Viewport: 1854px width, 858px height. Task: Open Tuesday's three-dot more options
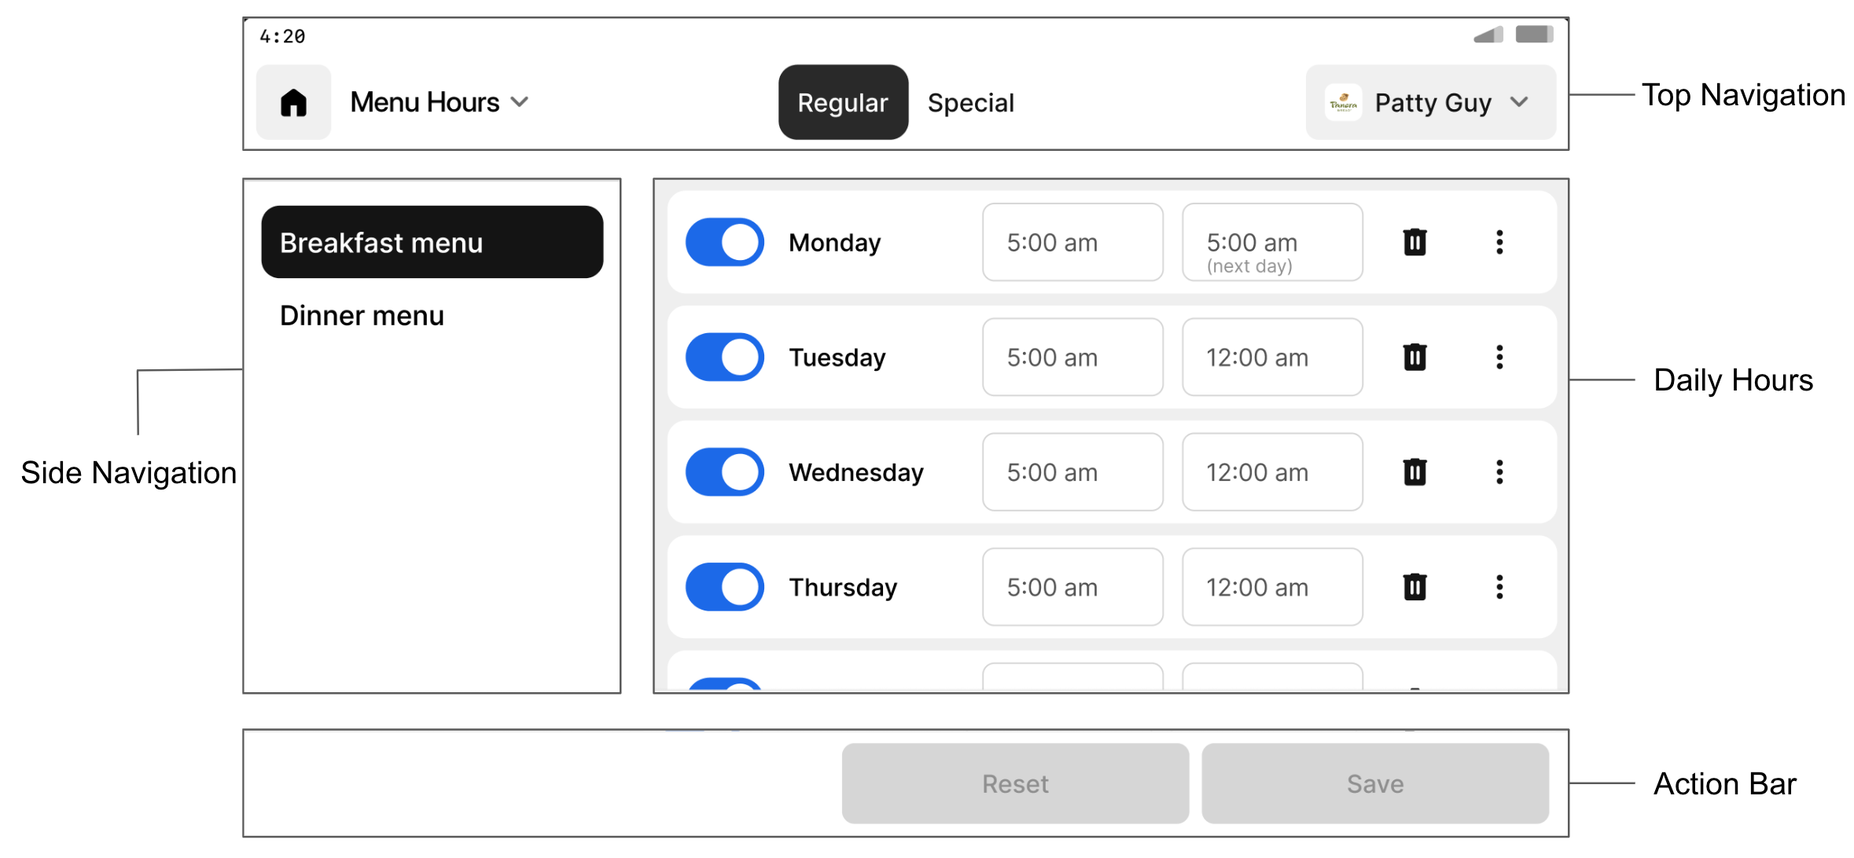pos(1499,357)
